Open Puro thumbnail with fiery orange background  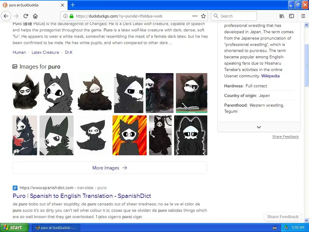[x=129, y=135]
